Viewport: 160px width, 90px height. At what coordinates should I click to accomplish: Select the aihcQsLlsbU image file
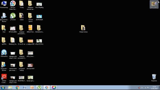(x=30, y=66)
